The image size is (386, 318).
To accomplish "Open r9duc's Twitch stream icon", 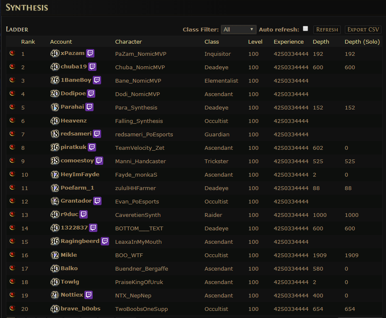I will [x=83, y=214].
